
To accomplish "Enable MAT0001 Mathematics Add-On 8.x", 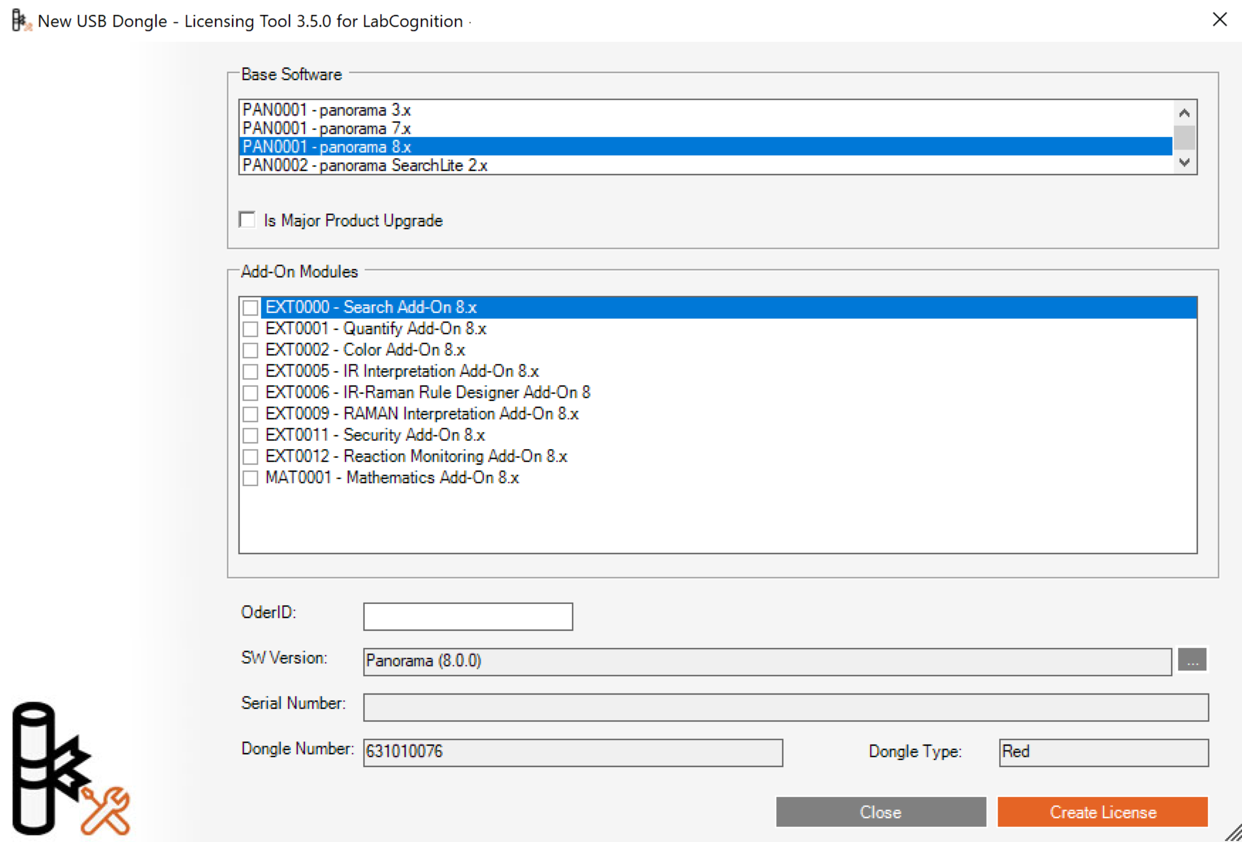I will point(250,477).
